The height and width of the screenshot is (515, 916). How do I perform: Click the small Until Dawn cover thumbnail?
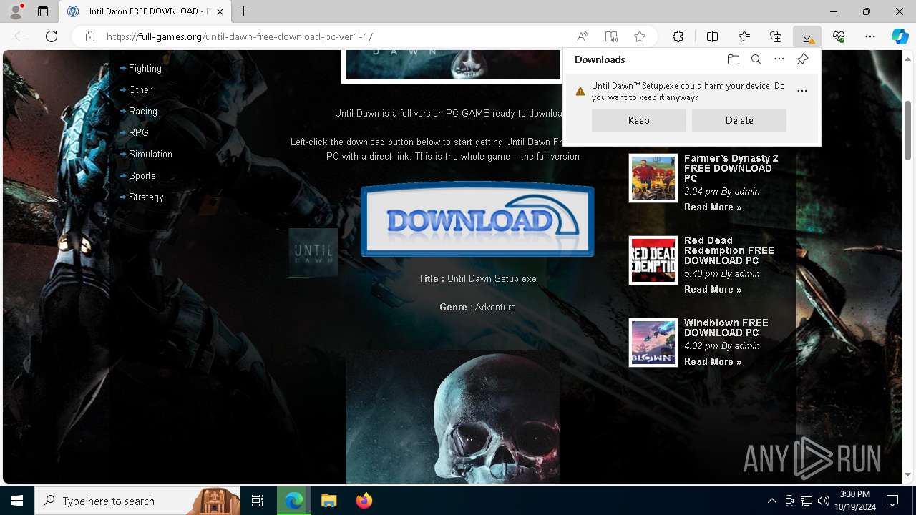[x=313, y=252]
